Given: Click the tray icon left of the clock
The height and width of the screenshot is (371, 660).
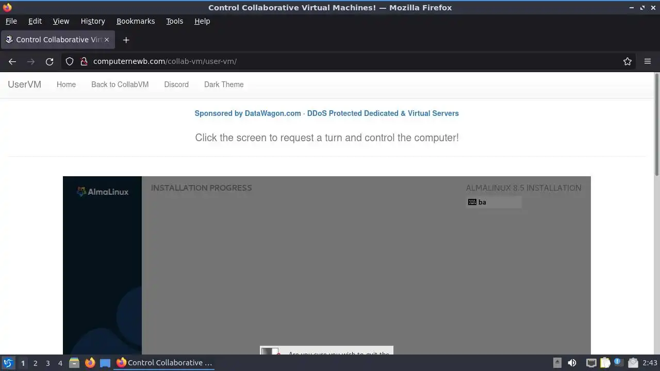Looking at the screenshot, I should coord(633,363).
